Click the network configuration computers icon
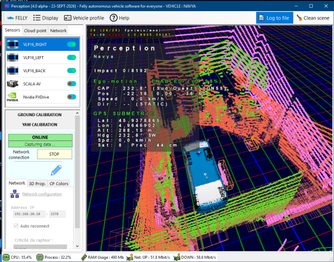 14,194
